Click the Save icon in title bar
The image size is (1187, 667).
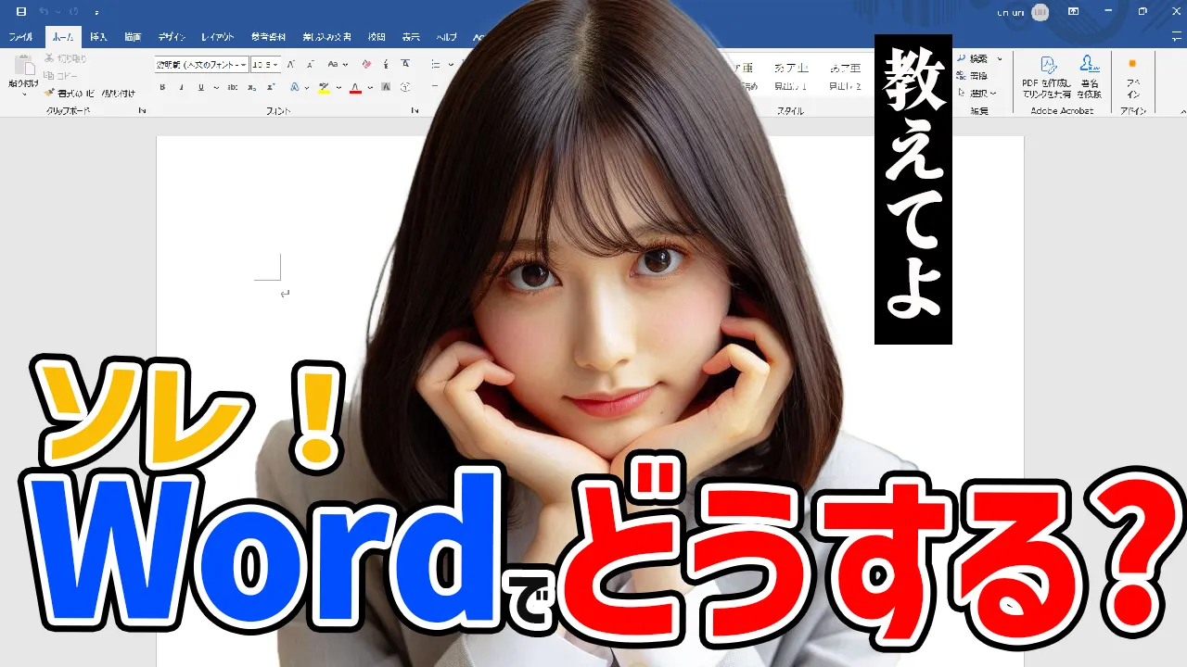[21, 12]
